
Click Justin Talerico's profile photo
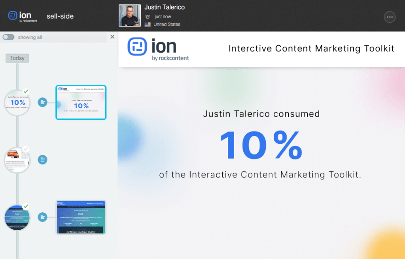pos(130,15)
